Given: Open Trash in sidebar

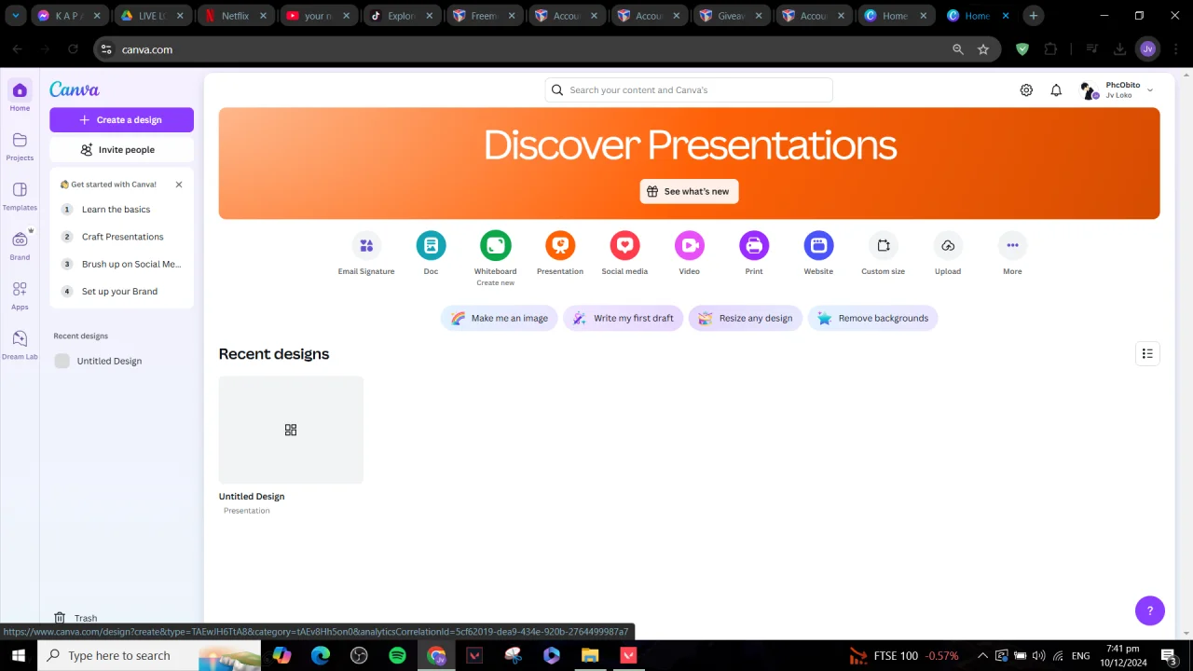Looking at the screenshot, I should [75, 618].
